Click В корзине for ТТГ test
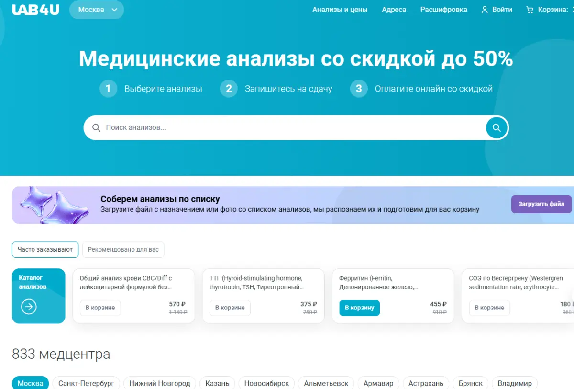This screenshot has width=574, height=389. tap(230, 308)
